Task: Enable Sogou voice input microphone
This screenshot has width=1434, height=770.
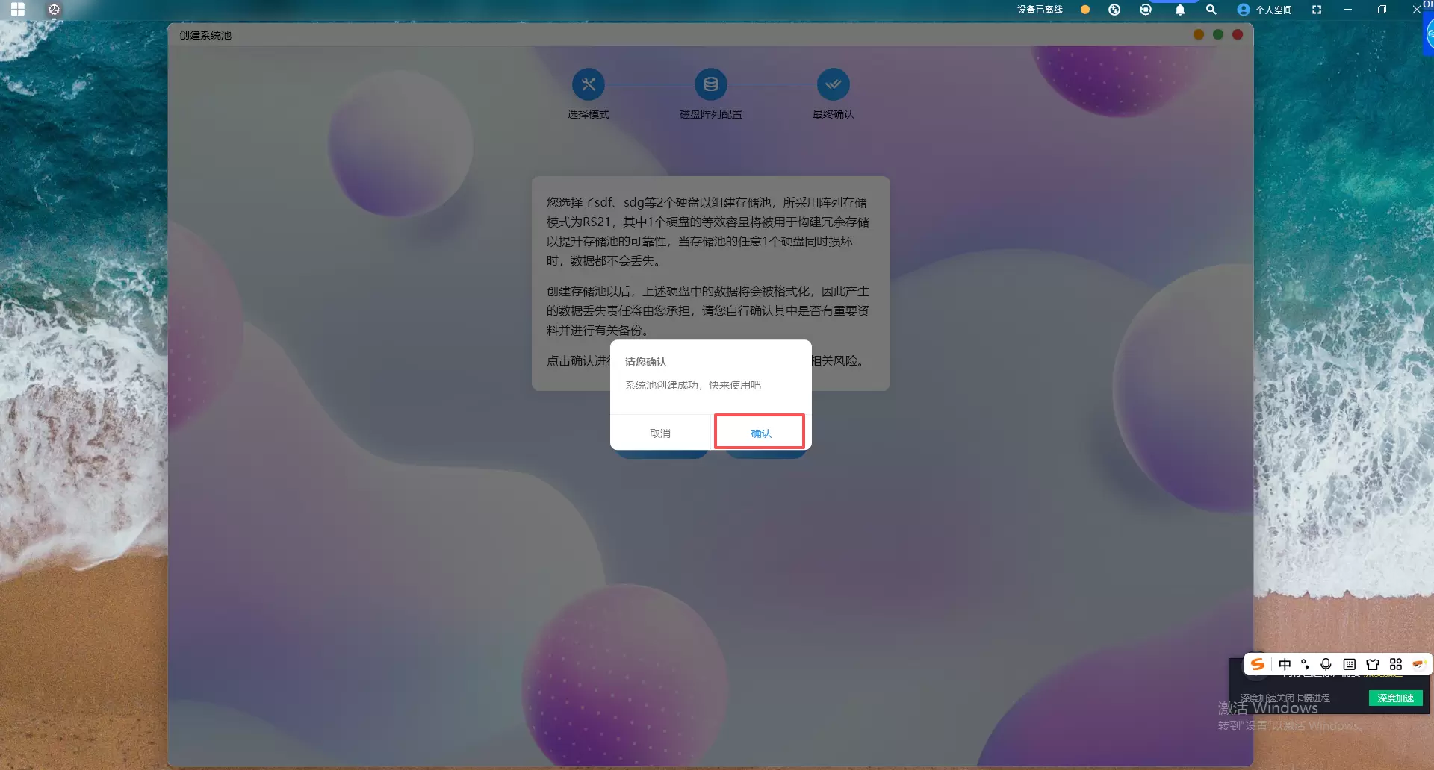Action: [1326, 664]
